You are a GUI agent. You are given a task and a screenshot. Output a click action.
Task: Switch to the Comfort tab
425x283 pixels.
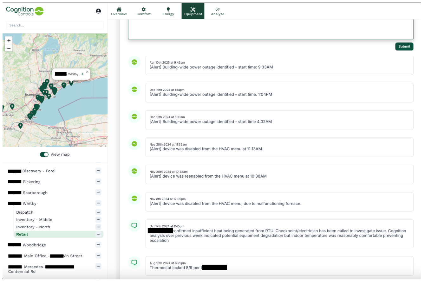pos(143,11)
